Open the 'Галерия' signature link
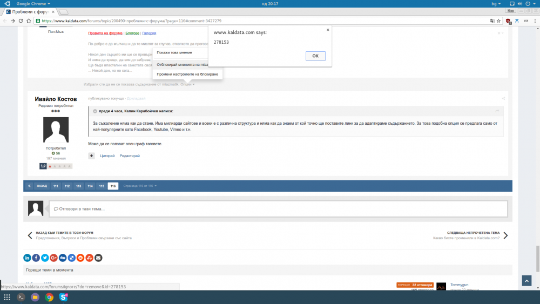Image resolution: width=540 pixels, height=304 pixels. pyautogui.click(x=149, y=33)
